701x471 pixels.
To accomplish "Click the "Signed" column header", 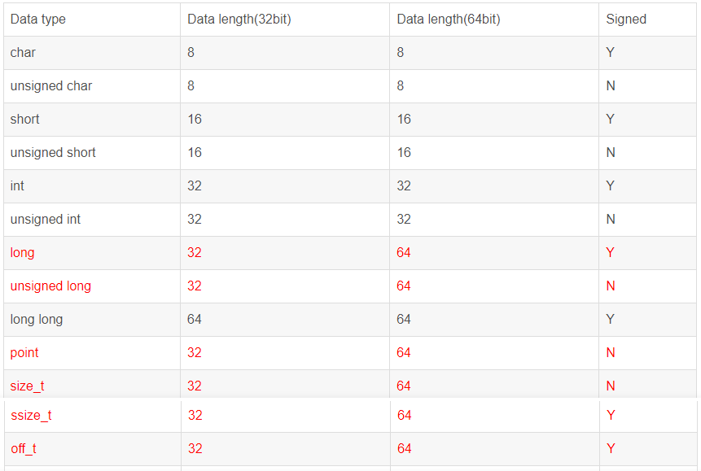I will (x=625, y=20).
